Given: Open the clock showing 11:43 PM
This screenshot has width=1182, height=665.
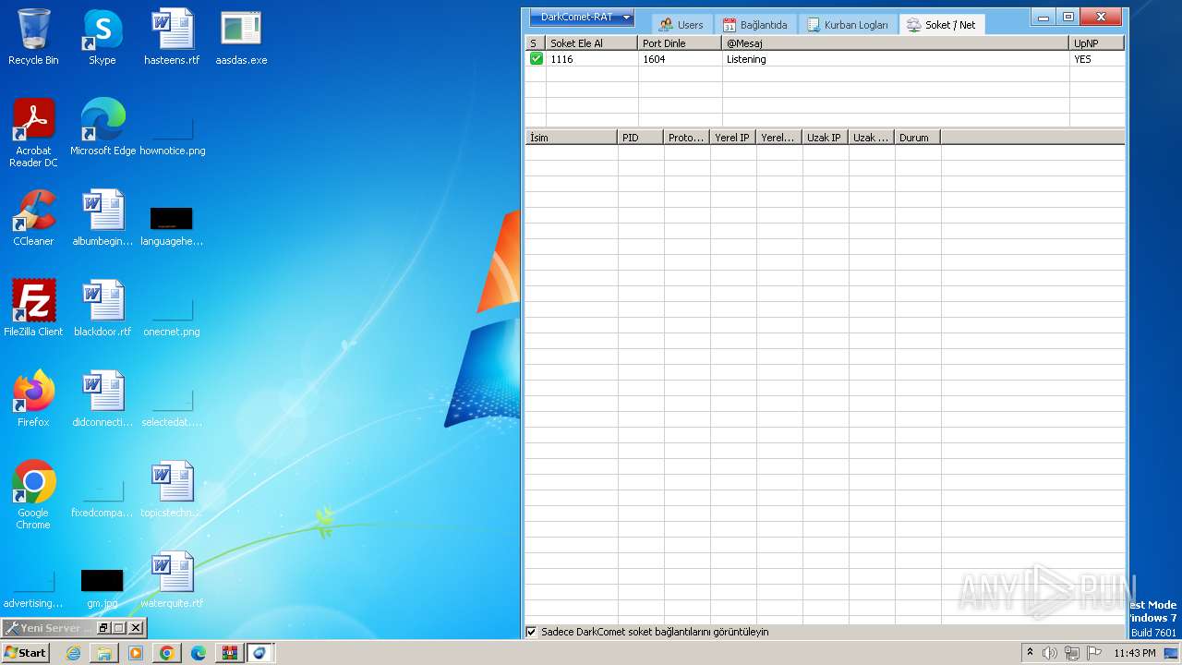Looking at the screenshot, I should [1135, 653].
